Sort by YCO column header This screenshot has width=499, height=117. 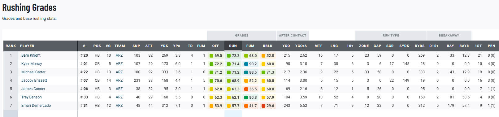click(286, 46)
